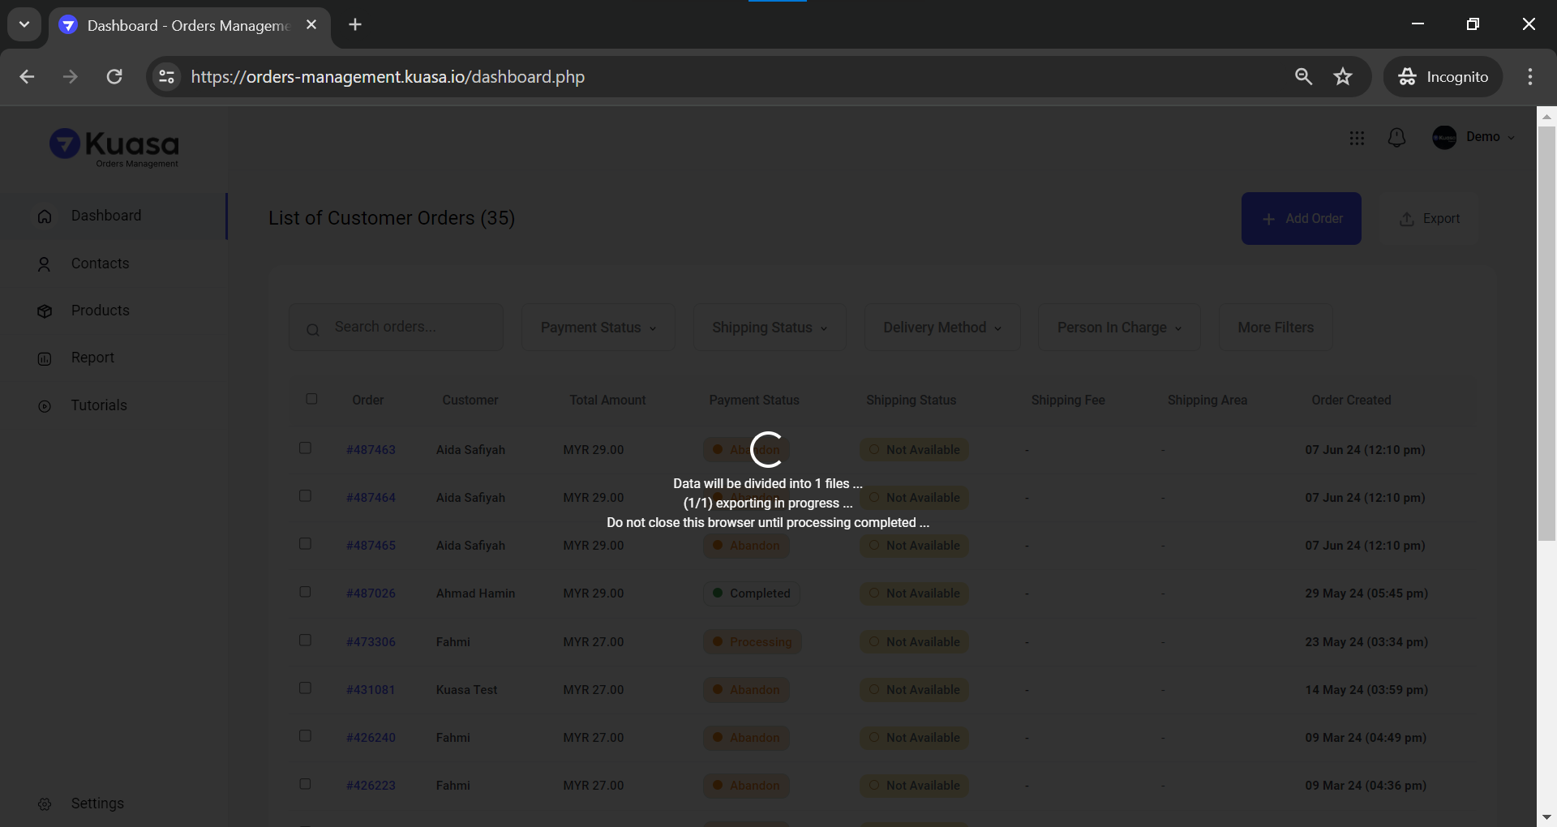Image resolution: width=1557 pixels, height=827 pixels.
Task: Open order link #473306
Action: pos(371,642)
